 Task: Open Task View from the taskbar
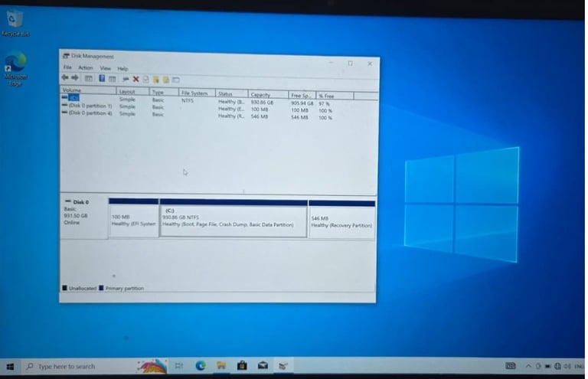pos(179,365)
